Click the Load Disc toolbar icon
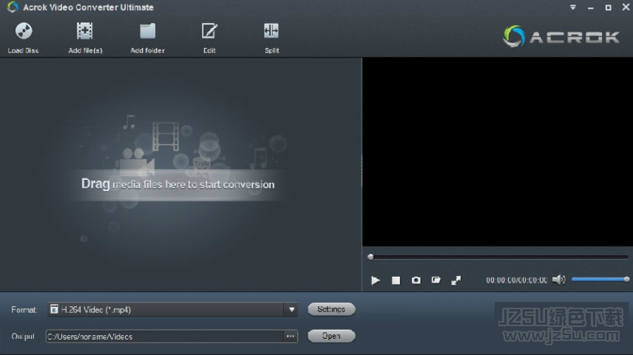Image resolution: width=633 pixels, height=355 pixels. [x=24, y=32]
